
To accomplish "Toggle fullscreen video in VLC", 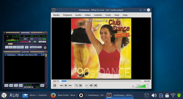I will point(76,86).
